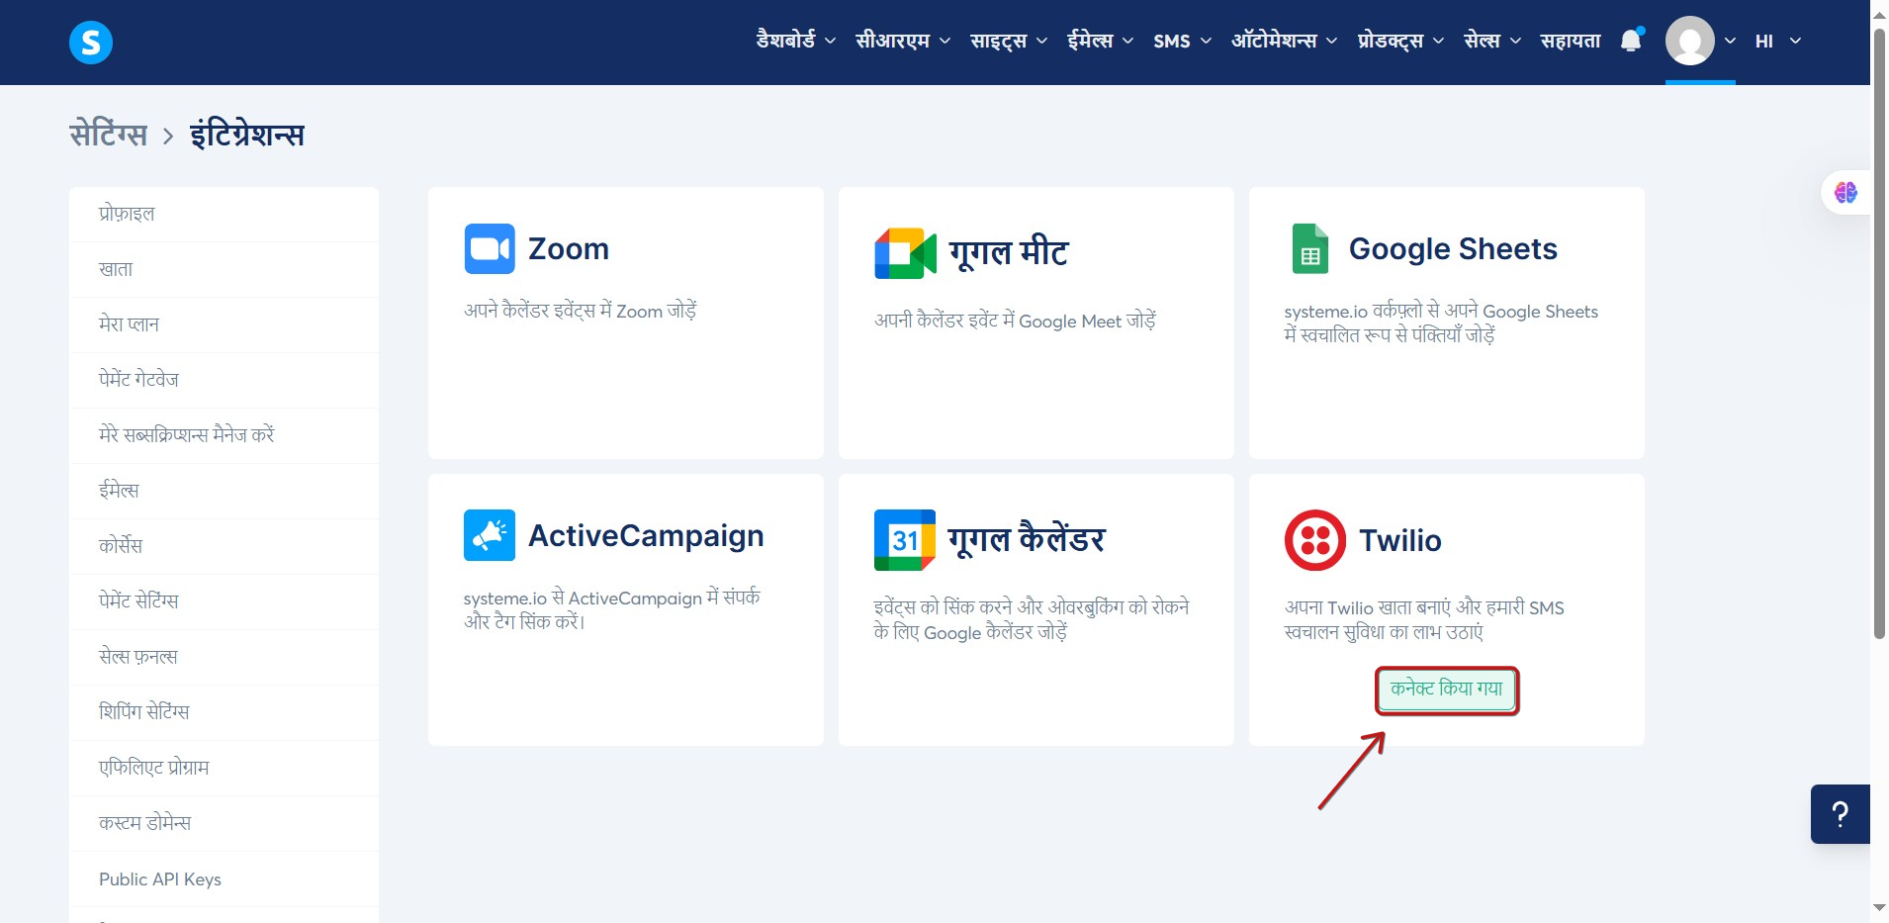Open the Google Sheets integration title
This screenshot has width=1889, height=923.
[1453, 248]
